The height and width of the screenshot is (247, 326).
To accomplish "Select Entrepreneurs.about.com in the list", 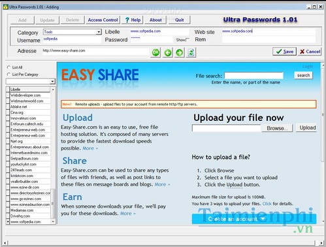I will (30, 147).
